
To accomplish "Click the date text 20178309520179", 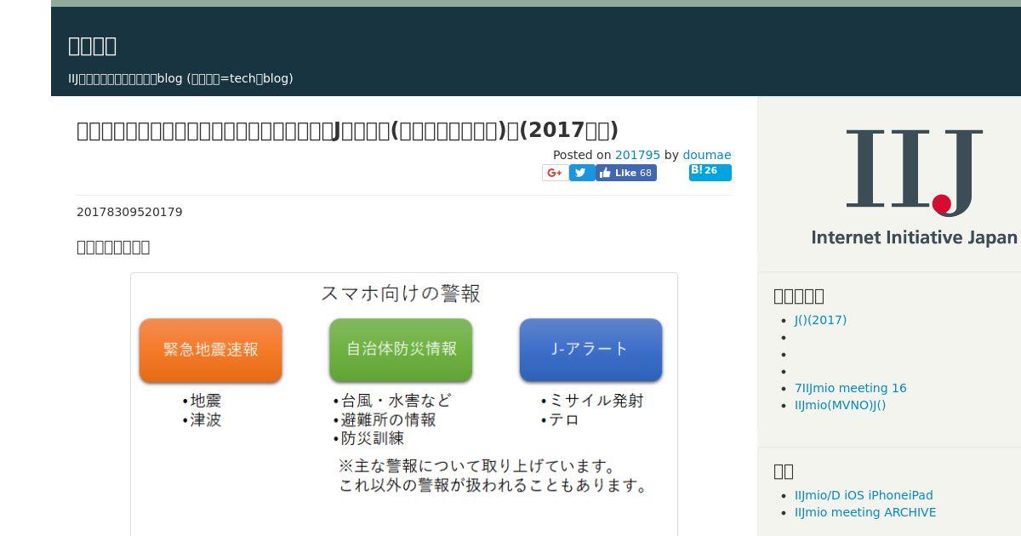I will pos(129,212).
